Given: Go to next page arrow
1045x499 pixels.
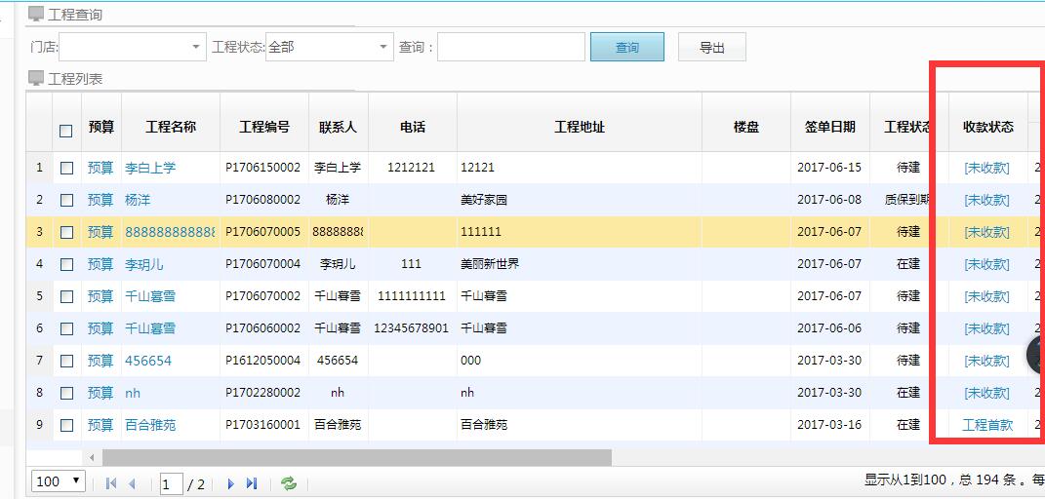Looking at the screenshot, I should pos(231,483).
